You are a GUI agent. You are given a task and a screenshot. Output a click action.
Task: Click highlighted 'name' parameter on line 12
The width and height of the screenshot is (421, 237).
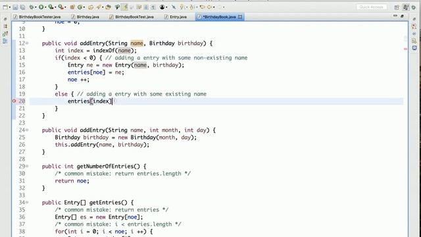137,43
